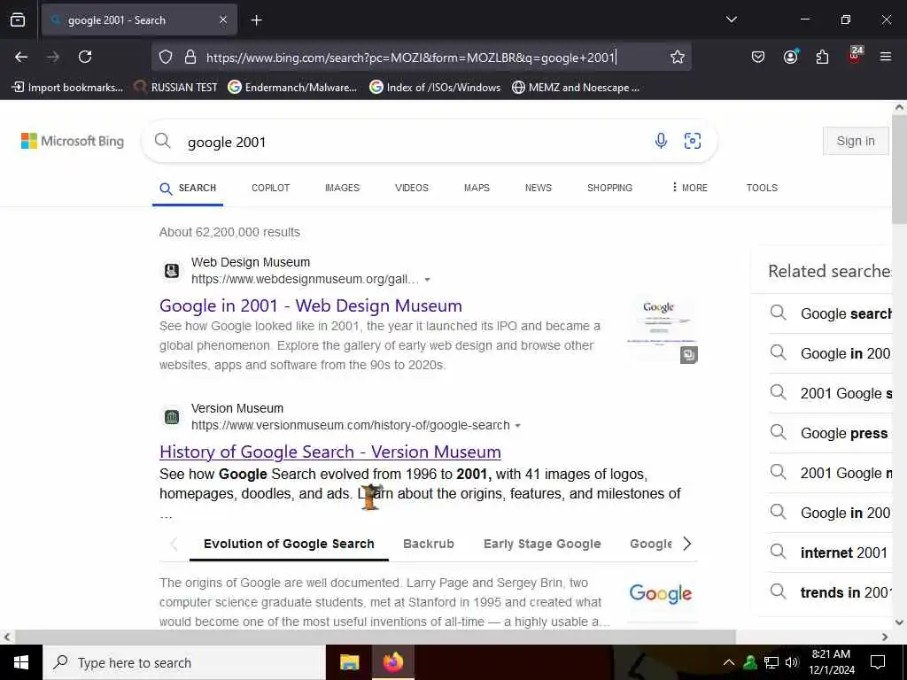The image size is (907, 680).
Task: Search related 'internet 2001' suggestion
Action: [831, 552]
